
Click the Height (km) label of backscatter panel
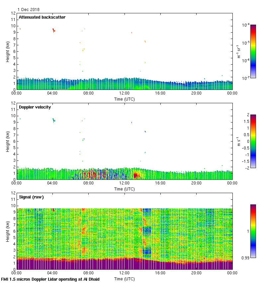[8, 51]
